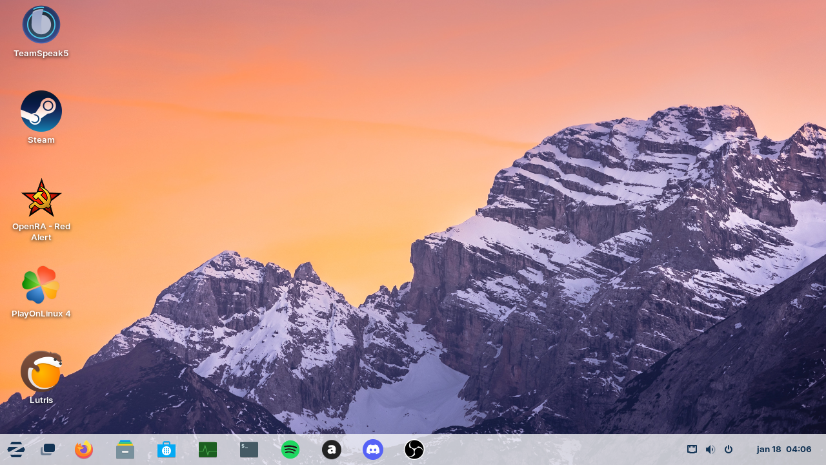Open the TeamSpeak5 desktop icon
The height and width of the screenshot is (465, 826).
tap(41, 25)
